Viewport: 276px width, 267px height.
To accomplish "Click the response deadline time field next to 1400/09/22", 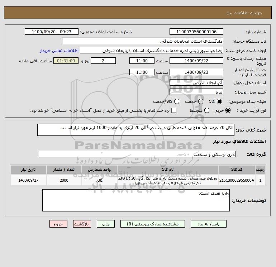I will [x=142, y=61].
